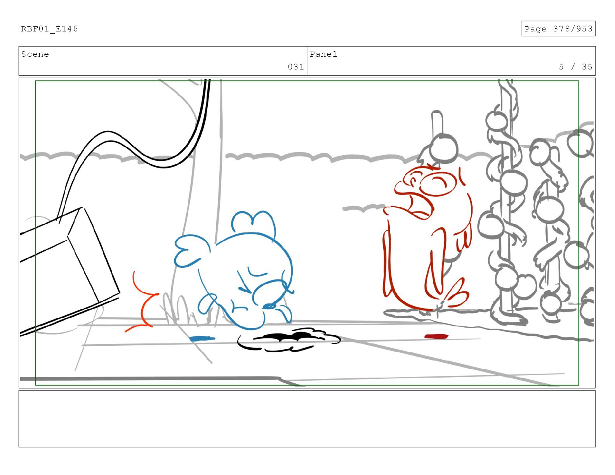615x475 pixels.
Task: Click panel count 5 / 35
Action: 575,67
